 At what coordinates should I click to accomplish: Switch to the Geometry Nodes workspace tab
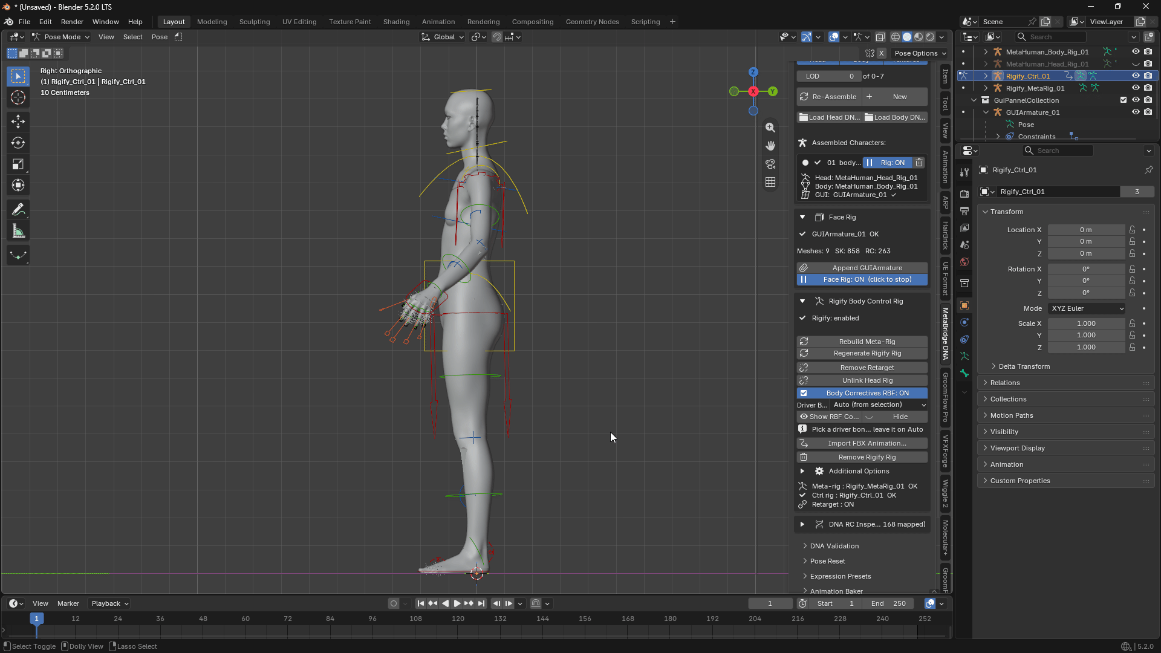pyautogui.click(x=592, y=22)
